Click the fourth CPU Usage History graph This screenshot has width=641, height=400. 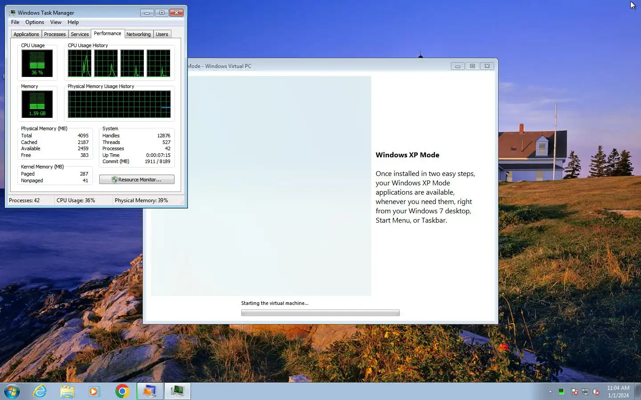158,63
